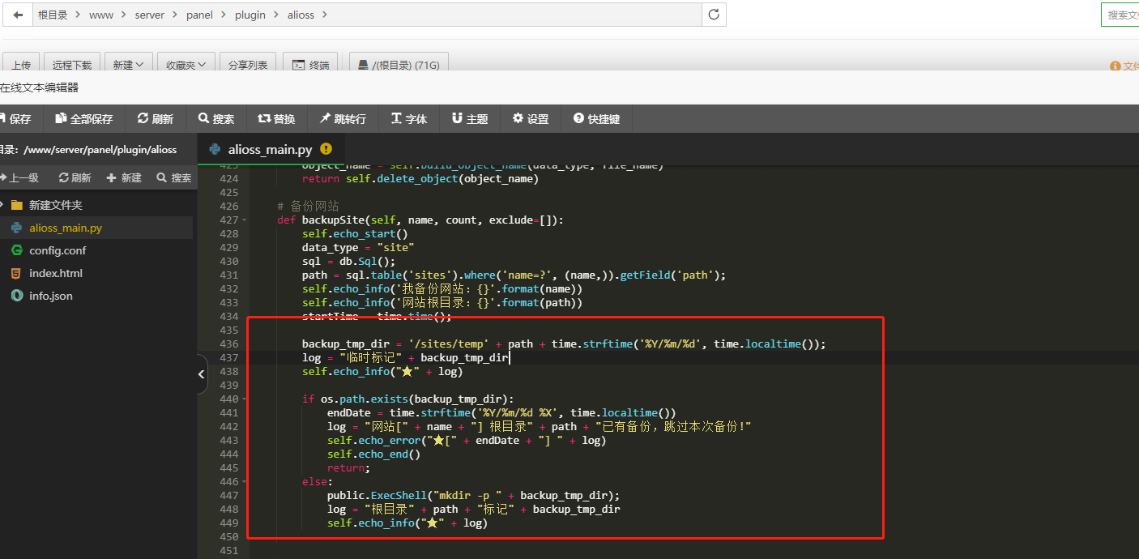Click the info.json file icon
The image size is (1139, 559).
(17, 296)
